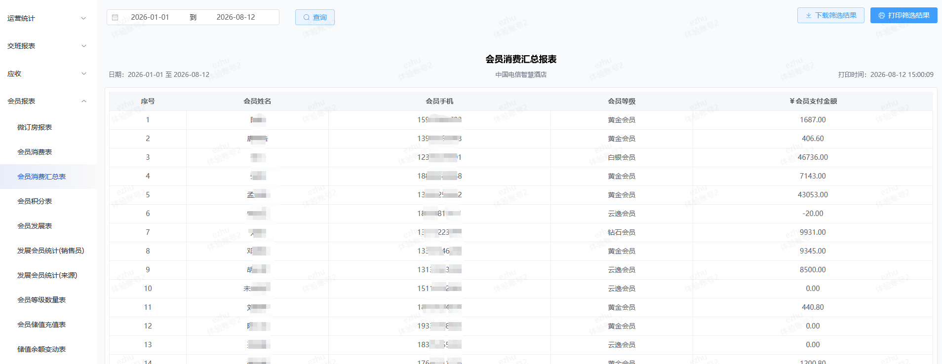The image size is (942, 364).
Task: Click 云逸会员 level in row 6
Action: tap(622, 214)
